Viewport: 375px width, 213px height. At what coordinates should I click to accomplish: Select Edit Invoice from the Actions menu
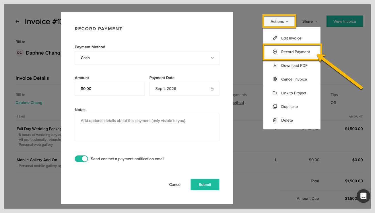(x=292, y=38)
